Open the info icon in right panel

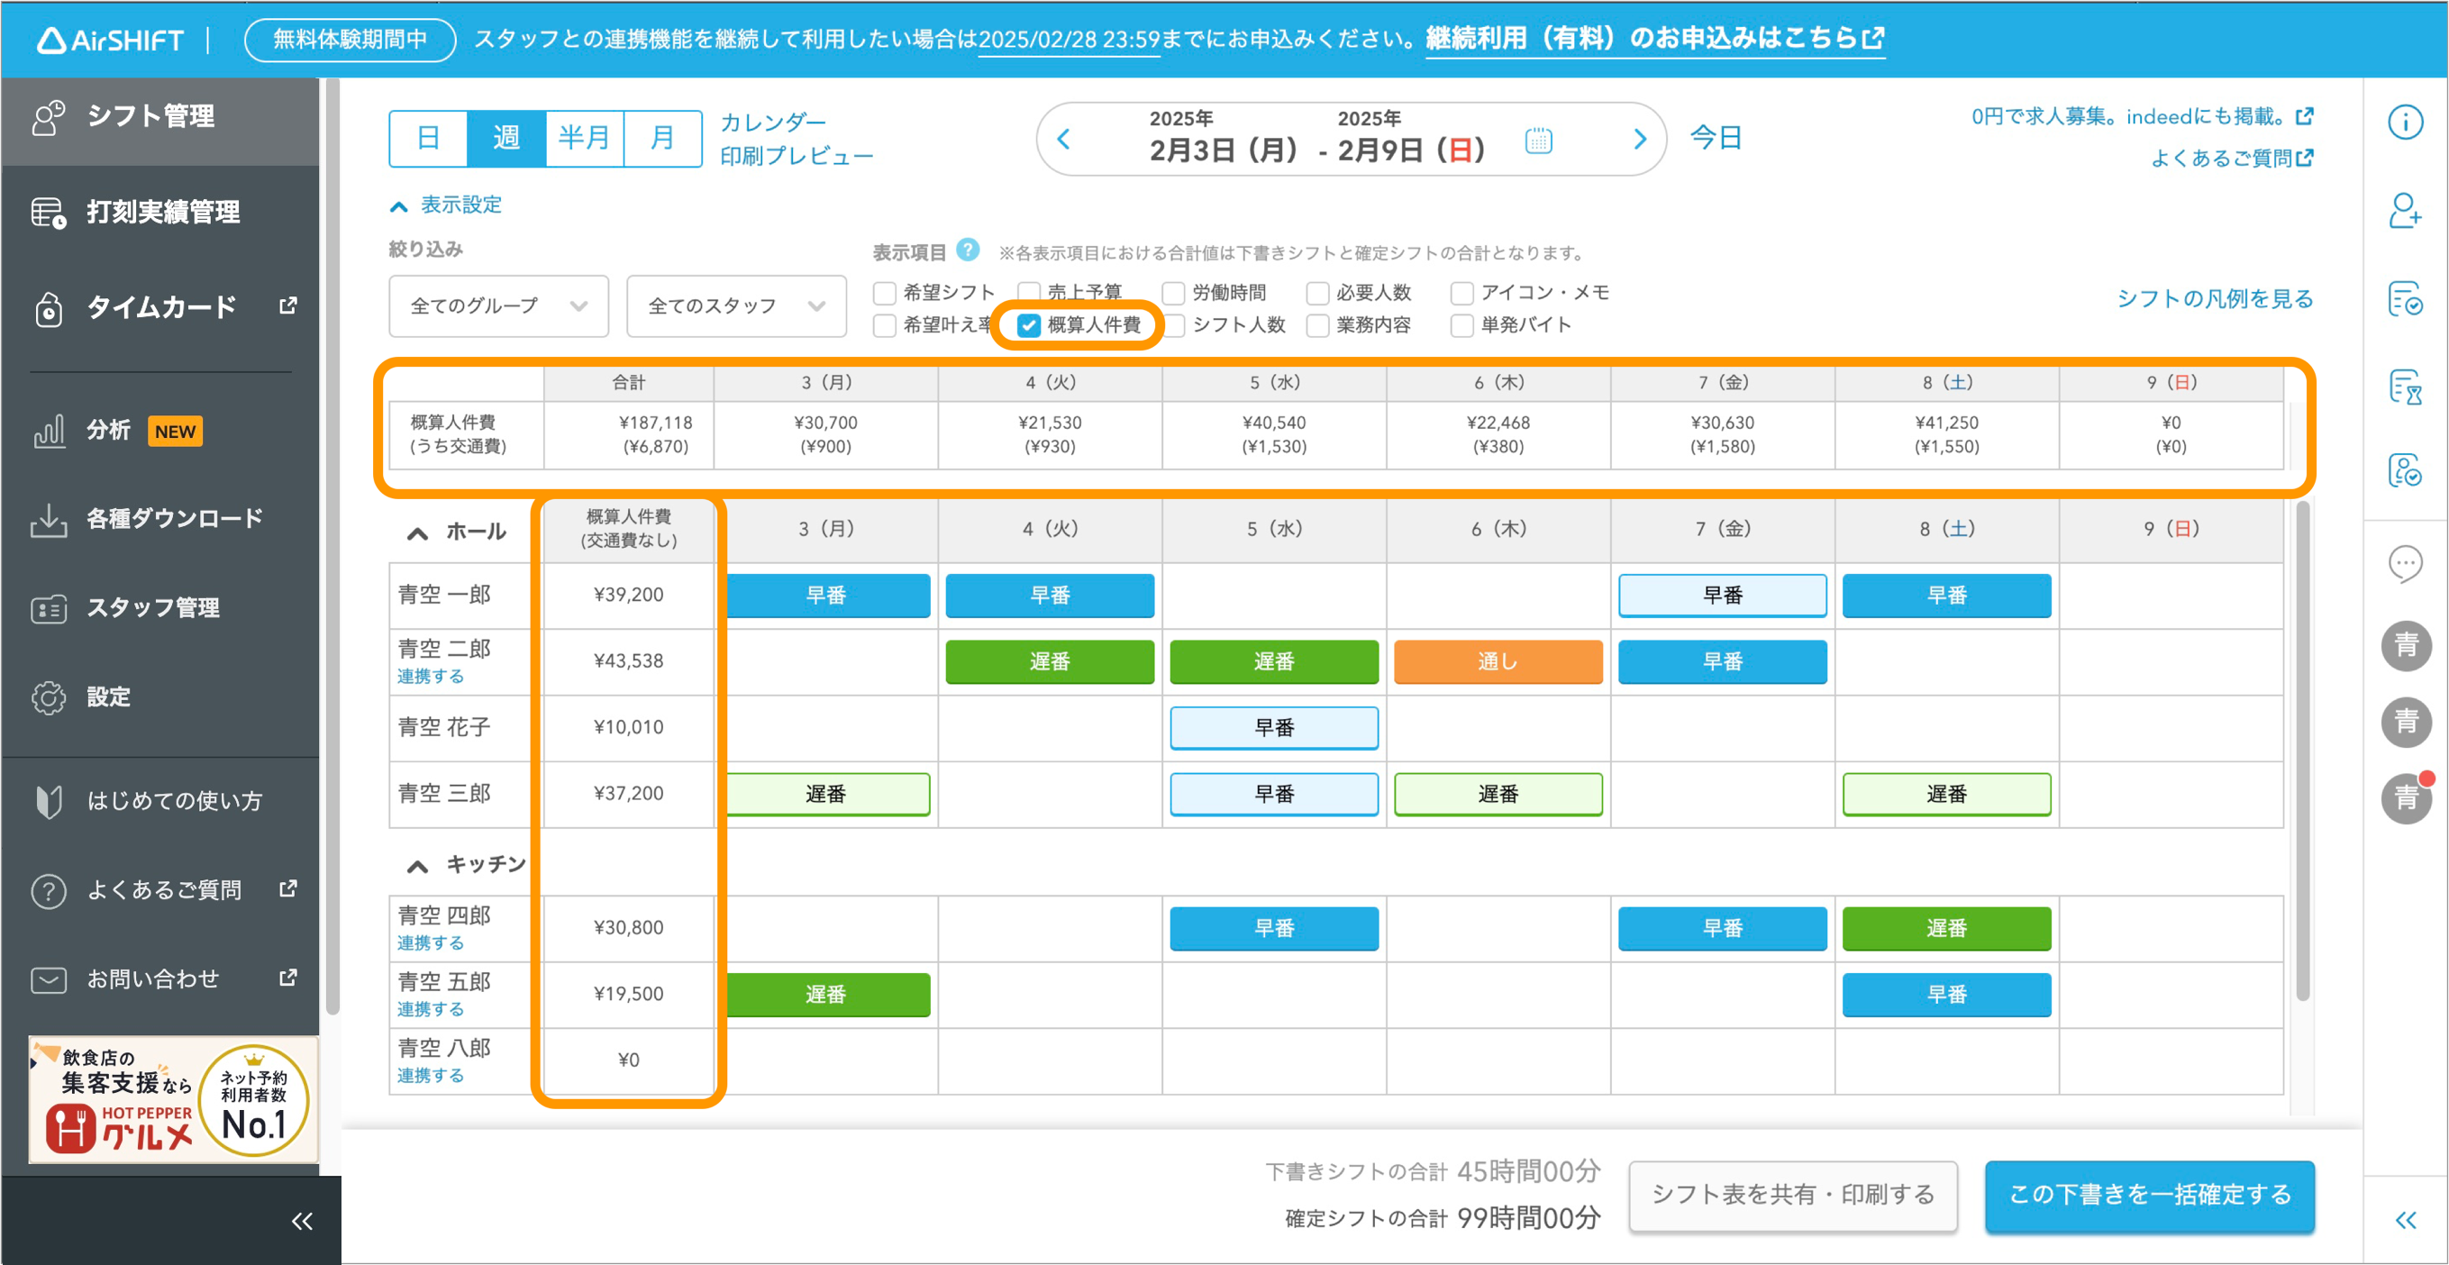click(2405, 122)
